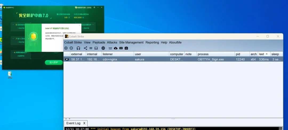Click the engine status badge in security center title bar

[x=83, y=7]
